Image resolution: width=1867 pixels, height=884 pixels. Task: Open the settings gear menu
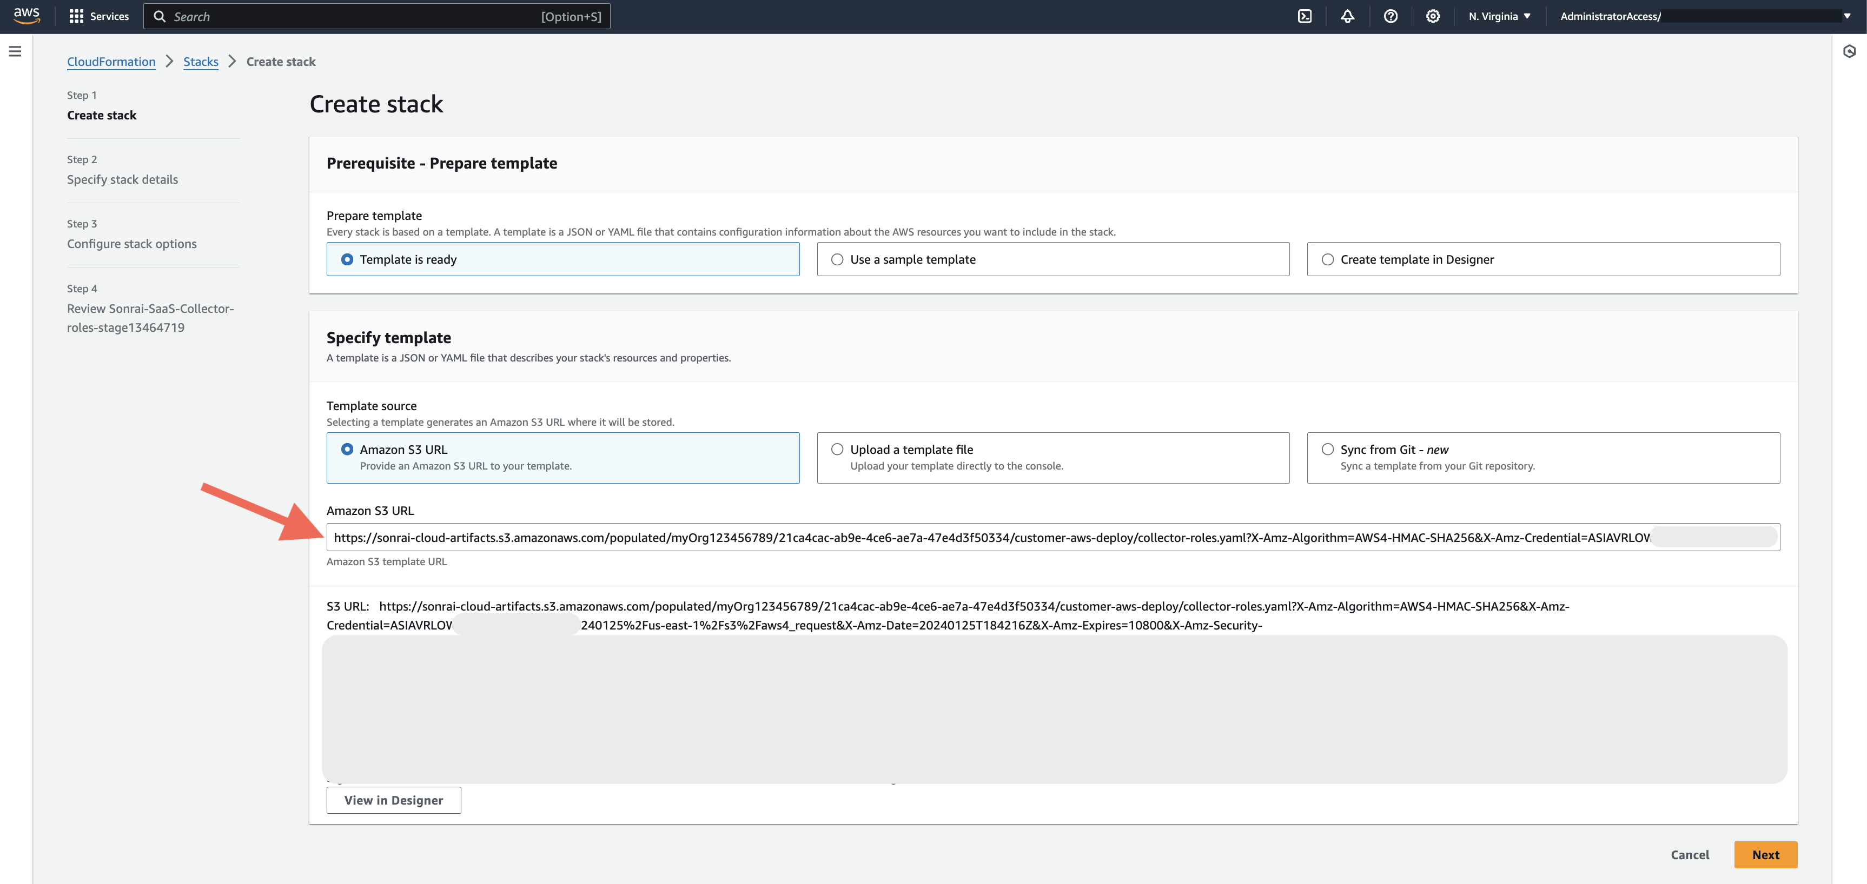(1432, 16)
